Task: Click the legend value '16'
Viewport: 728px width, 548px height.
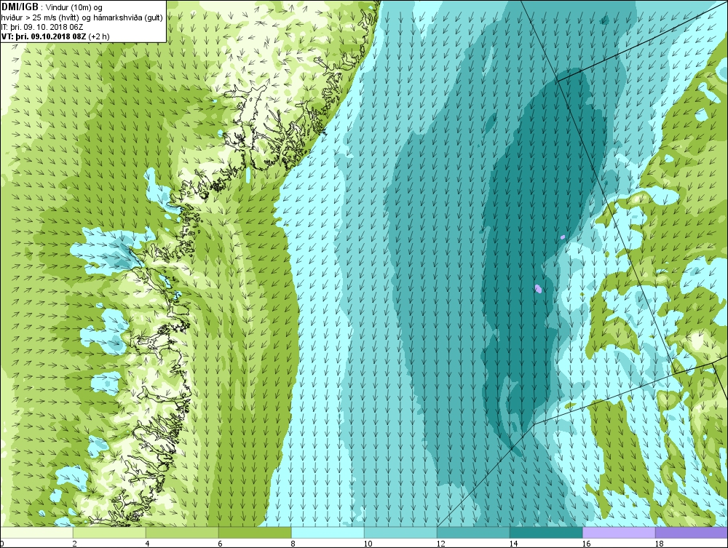Action: (x=586, y=544)
